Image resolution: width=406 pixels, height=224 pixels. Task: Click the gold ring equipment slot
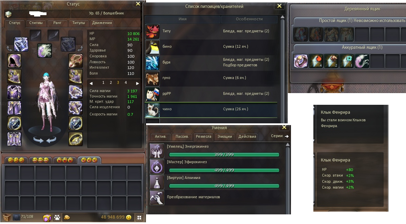coord(76,139)
